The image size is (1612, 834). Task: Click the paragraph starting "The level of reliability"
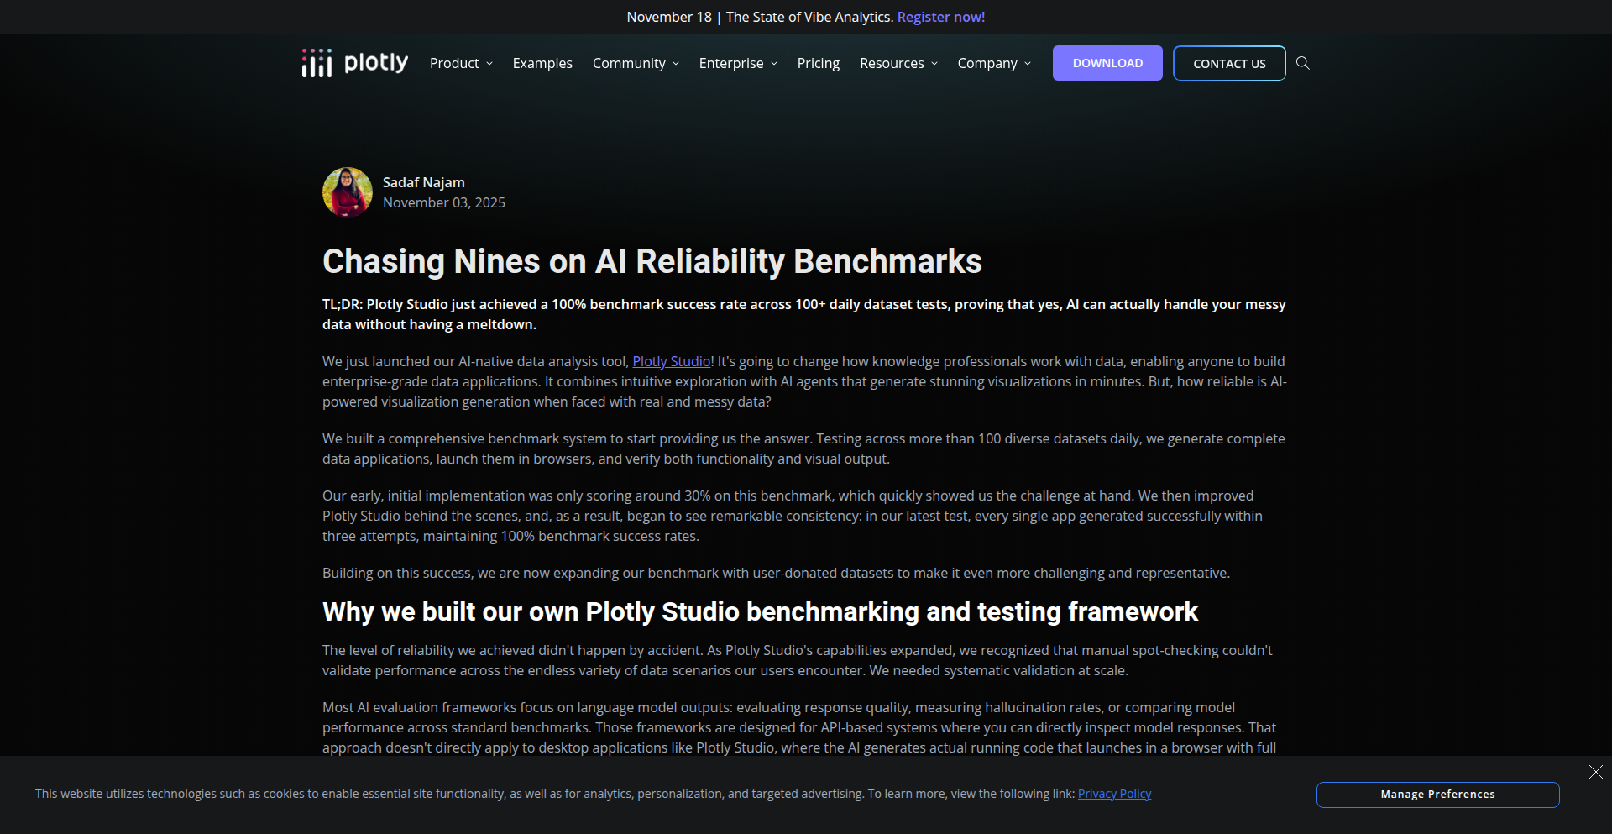click(798, 660)
